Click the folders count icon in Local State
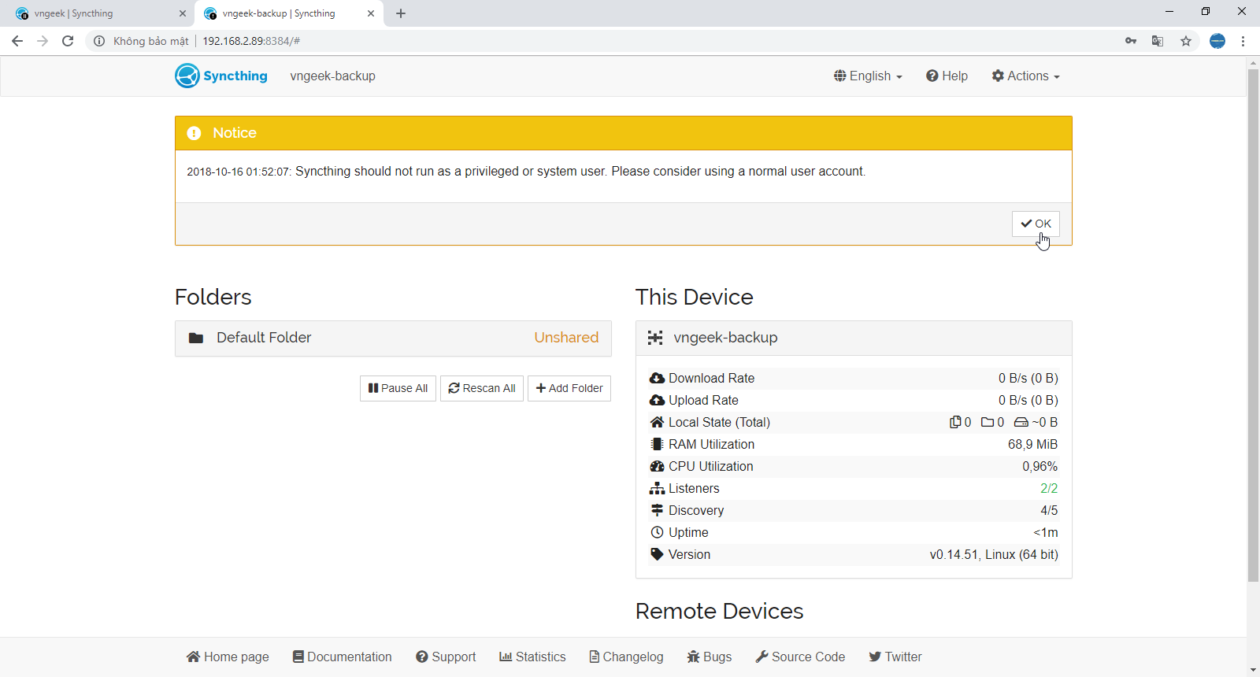This screenshot has height=677, width=1260. pos(988,422)
